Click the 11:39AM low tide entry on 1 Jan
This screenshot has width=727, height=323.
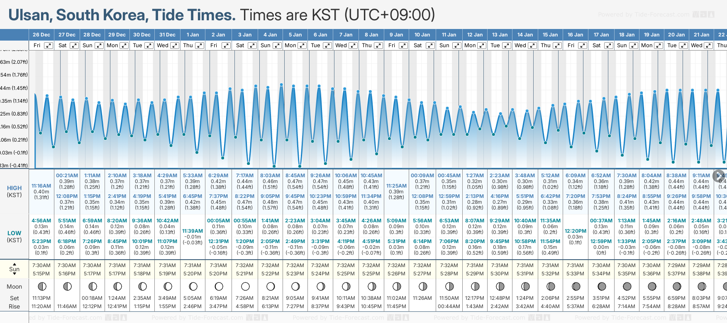click(193, 231)
